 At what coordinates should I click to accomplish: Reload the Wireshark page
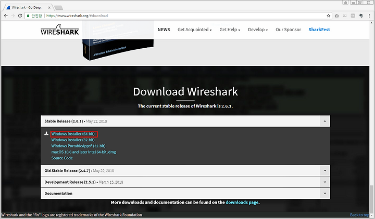click(20, 16)
